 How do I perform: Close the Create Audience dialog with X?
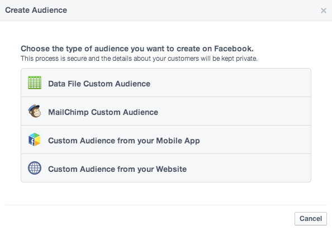coord(323,11)
